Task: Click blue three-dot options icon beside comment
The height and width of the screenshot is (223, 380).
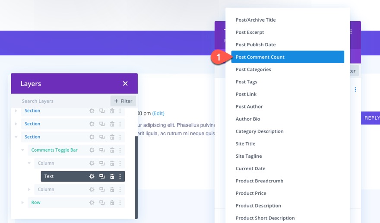Action: coord(355,89)
